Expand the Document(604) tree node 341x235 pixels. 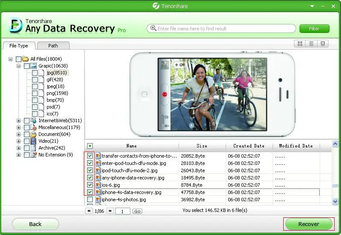point(18,134)
